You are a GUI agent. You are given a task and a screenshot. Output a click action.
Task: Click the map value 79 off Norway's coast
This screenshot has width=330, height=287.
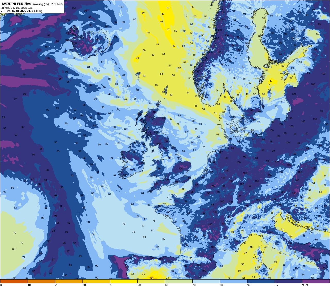coord(184,31)
